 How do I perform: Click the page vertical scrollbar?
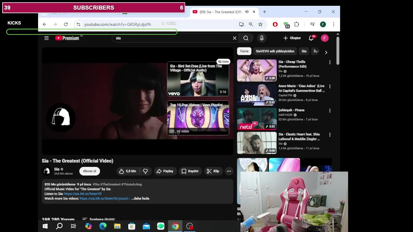click(x=337, y=51)
